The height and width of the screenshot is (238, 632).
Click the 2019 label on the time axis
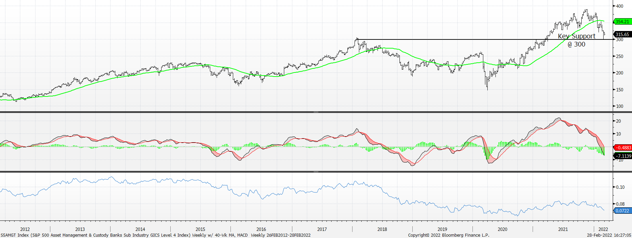pos(442,229)
